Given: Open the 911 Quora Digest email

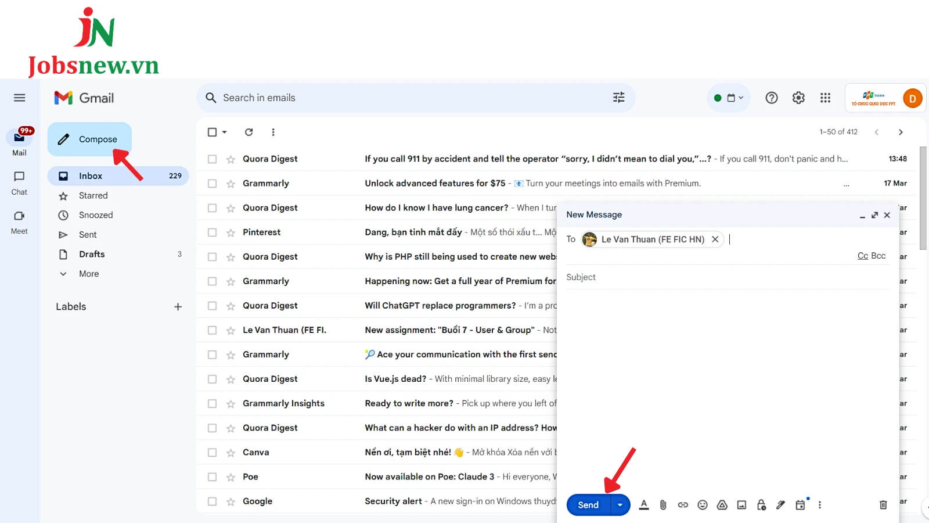Looking at the screenshot, I should (x=557, y=159).
